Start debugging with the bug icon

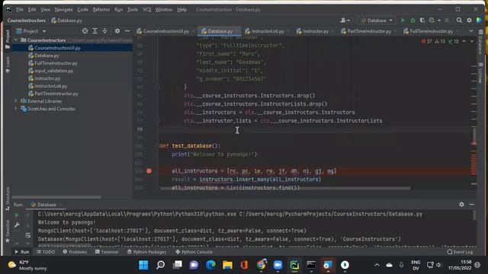[413, 21]
